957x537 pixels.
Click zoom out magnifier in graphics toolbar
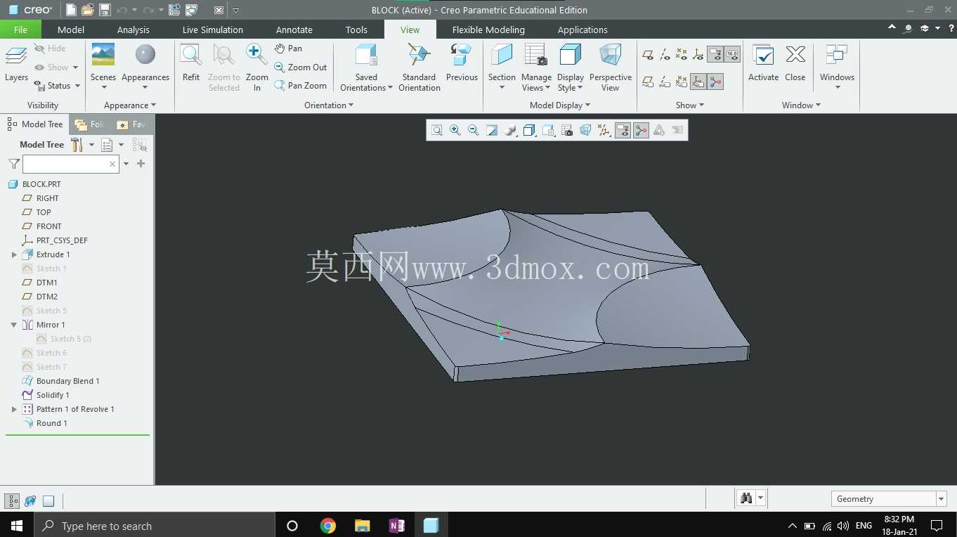pyautogui.click(x=474, y=130)
